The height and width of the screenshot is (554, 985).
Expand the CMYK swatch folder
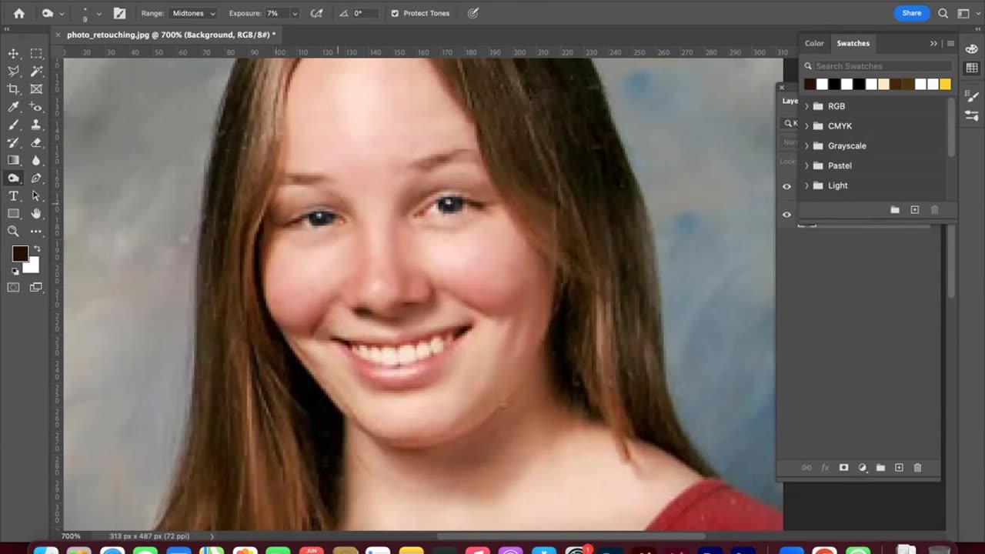806,126
